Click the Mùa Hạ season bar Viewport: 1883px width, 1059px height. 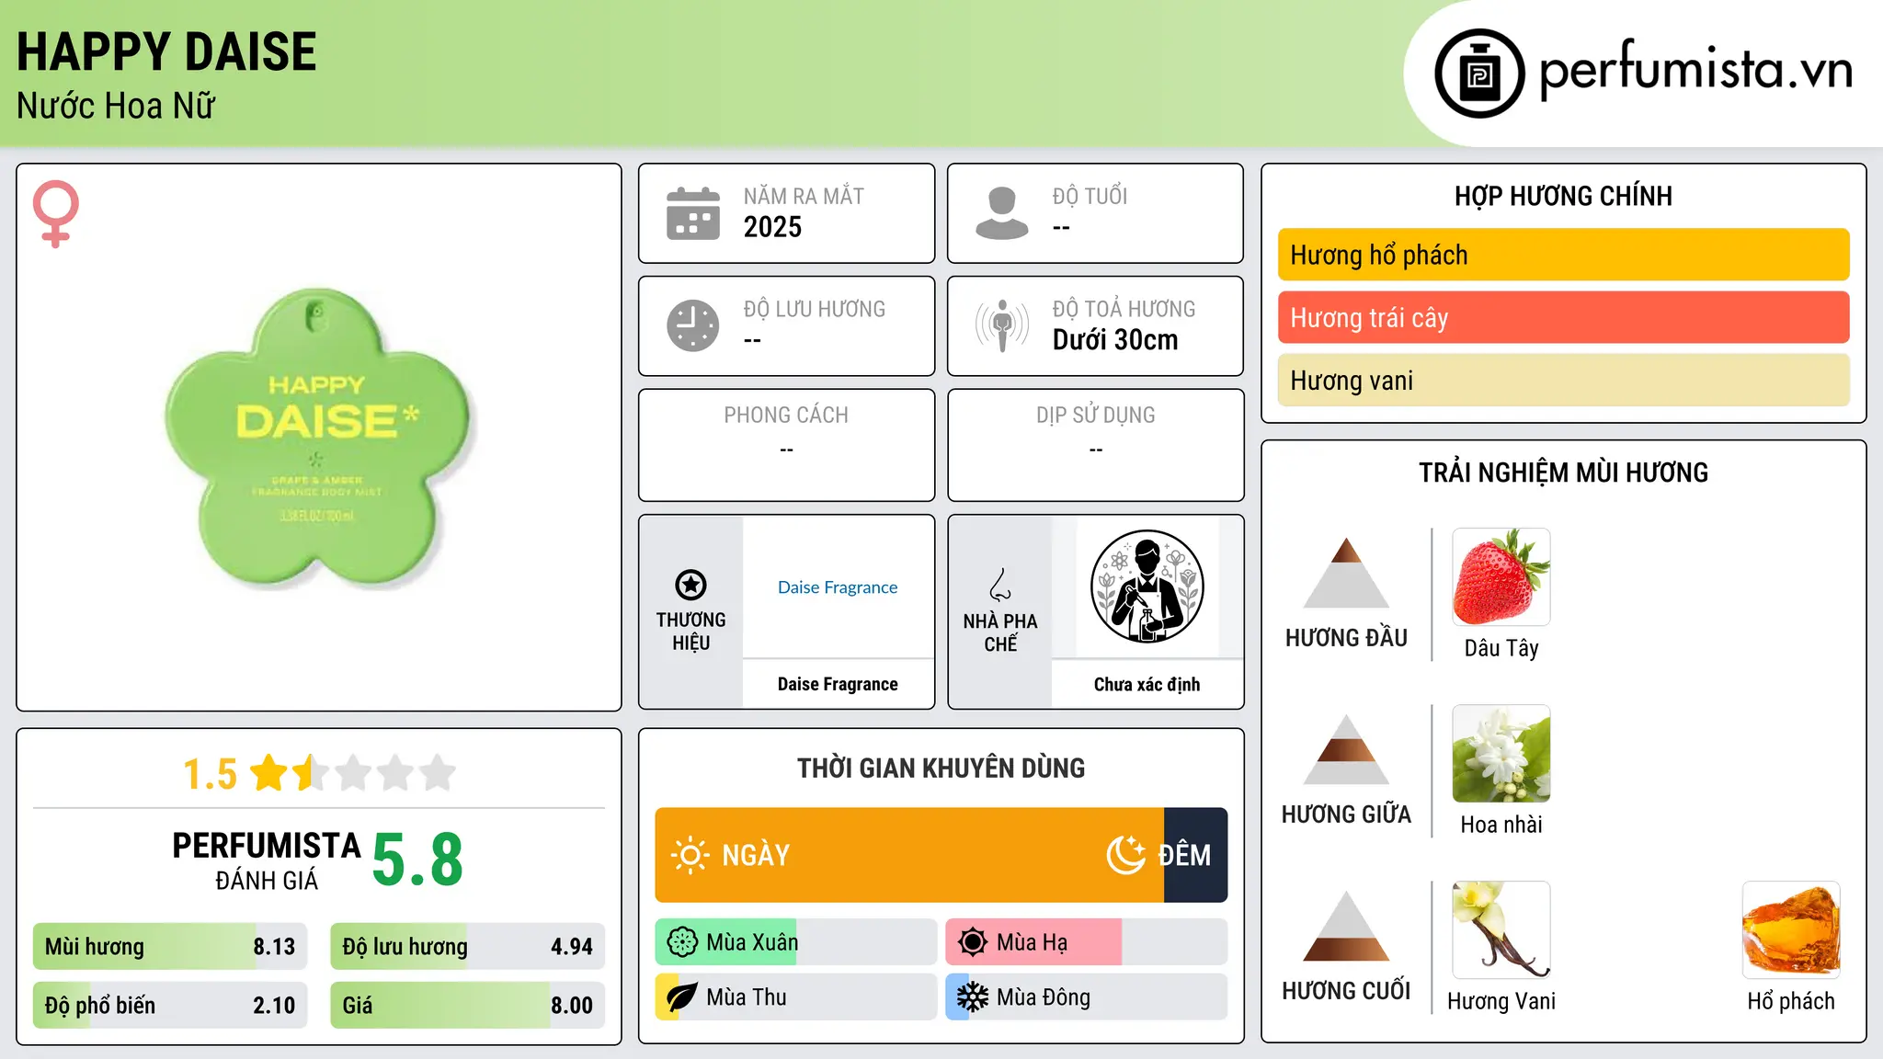[x=1087, y=942]
